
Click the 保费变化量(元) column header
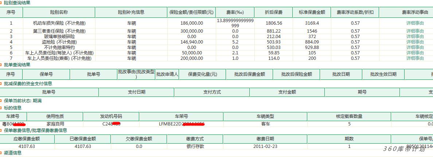tap(202, 74)
